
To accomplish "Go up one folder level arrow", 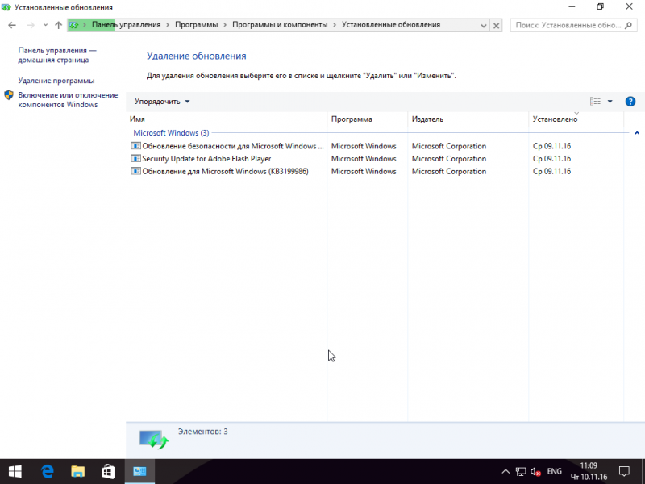I will coord(58,25).
